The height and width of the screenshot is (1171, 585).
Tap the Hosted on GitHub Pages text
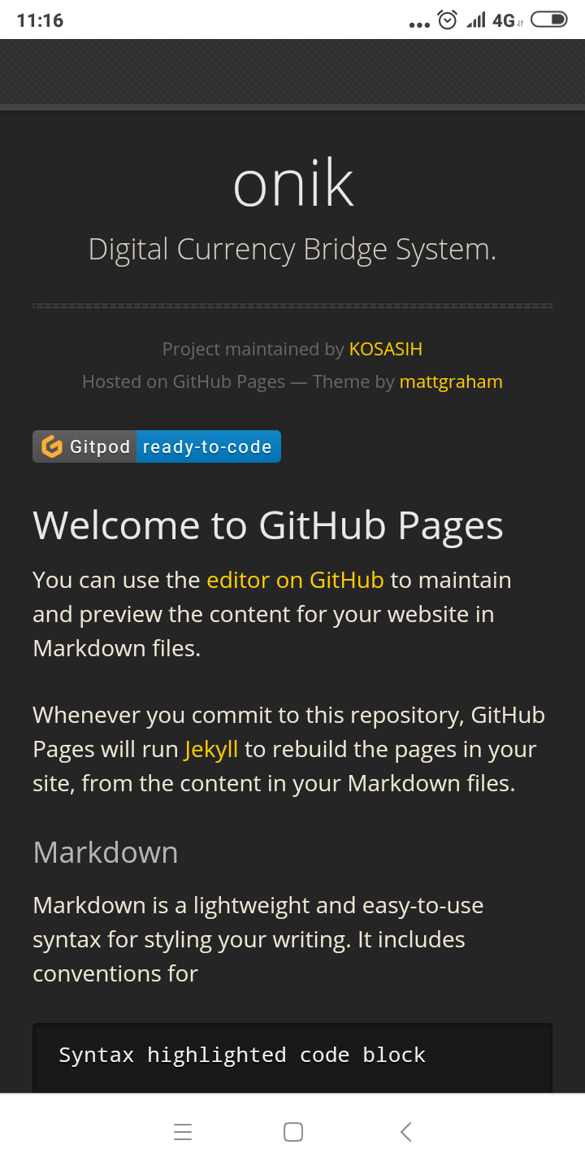coord(184,382)
